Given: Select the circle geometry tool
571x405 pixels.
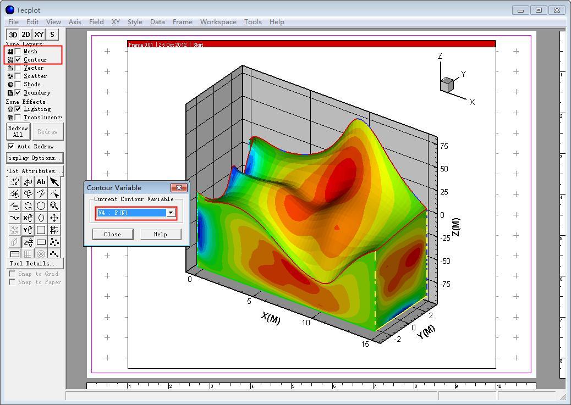Looking at the screenshot, I should click(41, 206).
